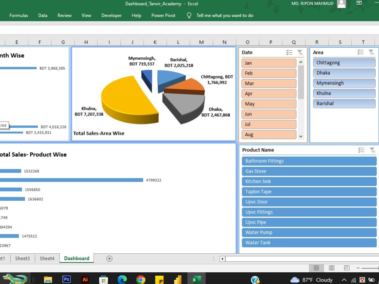Launch Photoshop from the taskbar
Screen dimensions: 379x284
tap(66, 279)
